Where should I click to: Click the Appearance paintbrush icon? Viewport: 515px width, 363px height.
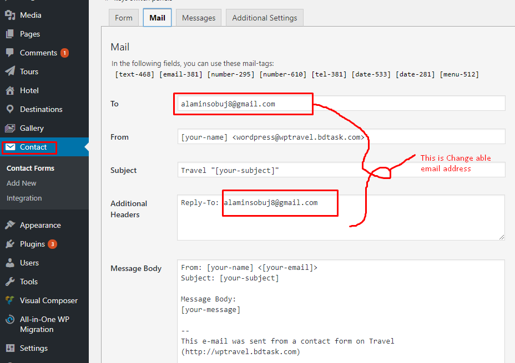coord(10,225)
